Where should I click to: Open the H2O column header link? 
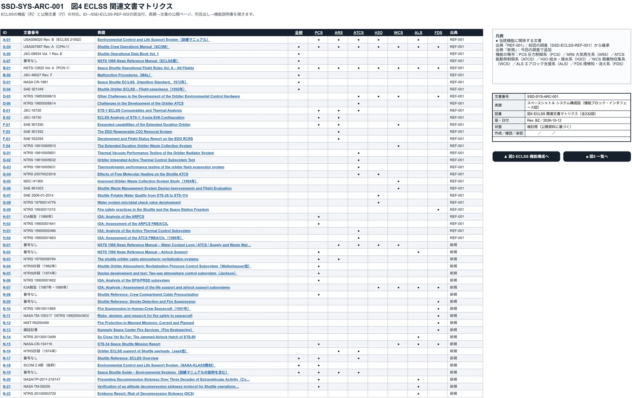pyautogui.click(x=378, y=32)
